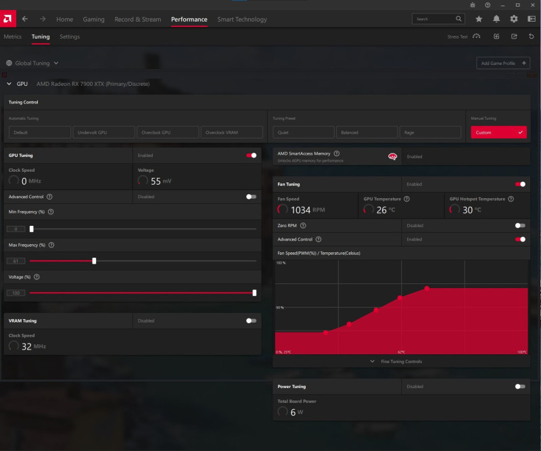Image resolution: width=541 pixels, height=451 pixels.
Task: Select the Balanced tuning preset
Action: [x=367, y=133]
